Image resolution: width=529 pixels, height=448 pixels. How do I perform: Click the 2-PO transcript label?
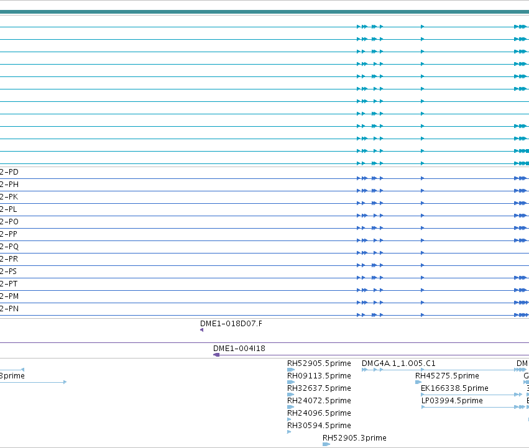click(9, 222)
